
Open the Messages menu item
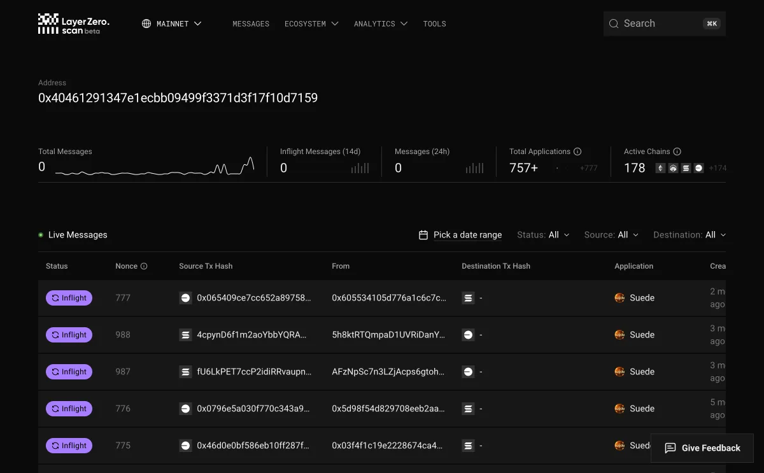(x=251, y=24)
